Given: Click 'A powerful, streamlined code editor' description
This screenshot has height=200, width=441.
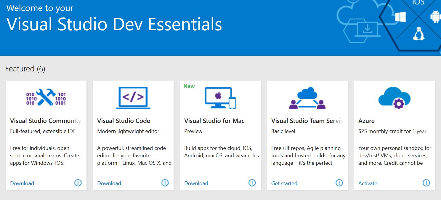Looking at the screenshot, I should pyautogui.click(x=134, y=156).
